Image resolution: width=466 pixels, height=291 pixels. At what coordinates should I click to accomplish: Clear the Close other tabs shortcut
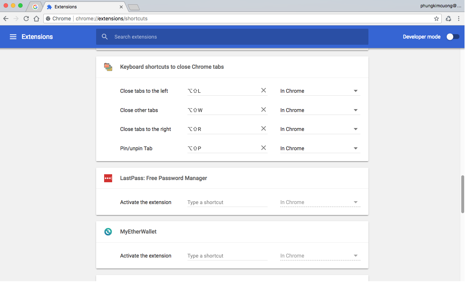(264, 109)
